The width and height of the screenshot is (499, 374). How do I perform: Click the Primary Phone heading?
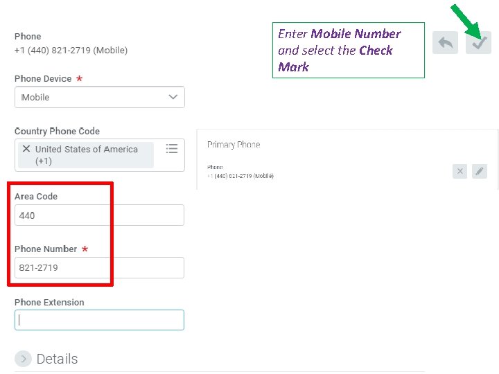pos(234,145)
